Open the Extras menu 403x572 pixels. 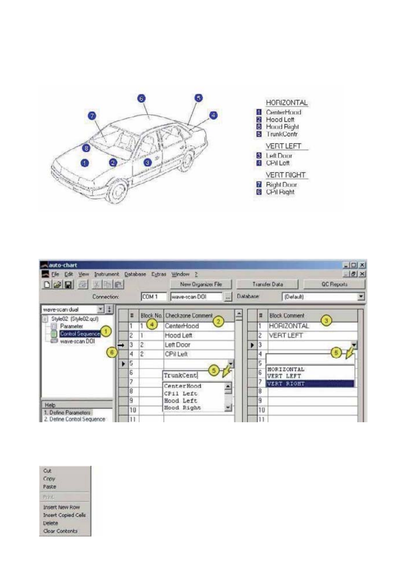(x=159, y=274)
